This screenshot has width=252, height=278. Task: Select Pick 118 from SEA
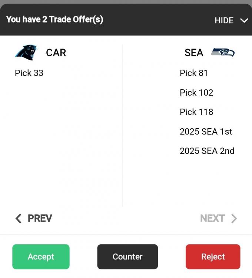coord(196,112)
